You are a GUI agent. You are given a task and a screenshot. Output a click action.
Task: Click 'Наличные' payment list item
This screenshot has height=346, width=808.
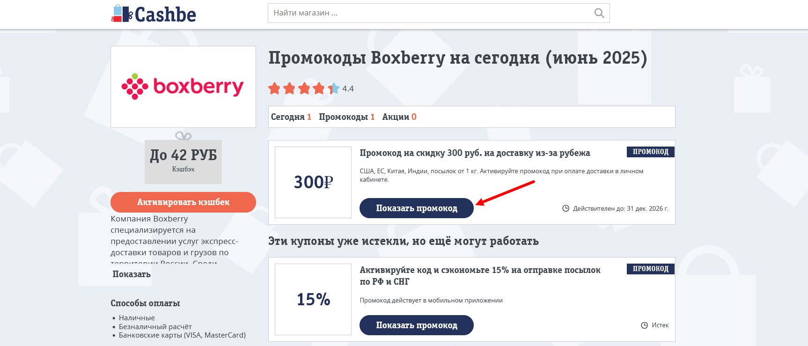pyautogui.click(x=137, y=318)
